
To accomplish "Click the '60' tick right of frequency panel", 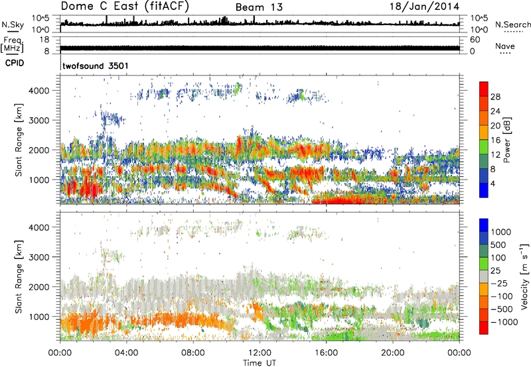I will point(475,40).
